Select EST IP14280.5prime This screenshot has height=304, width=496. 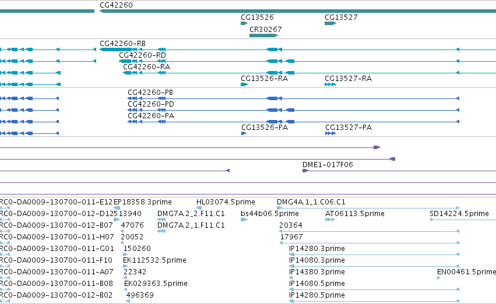(316, 295)
